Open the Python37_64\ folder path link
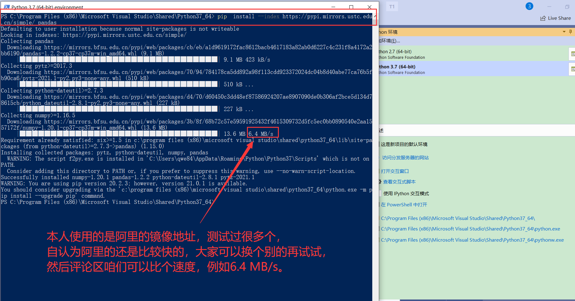 pyautogui.click(x=458, y=218)
